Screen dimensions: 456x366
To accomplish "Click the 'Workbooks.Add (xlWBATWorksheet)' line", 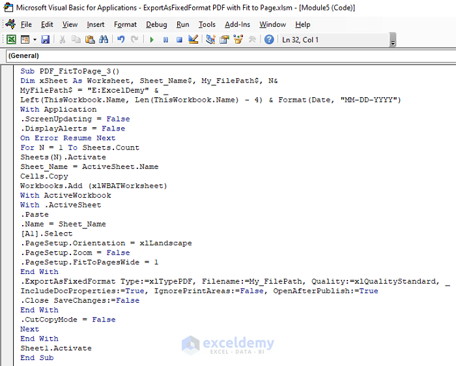I will click(93, 186).
